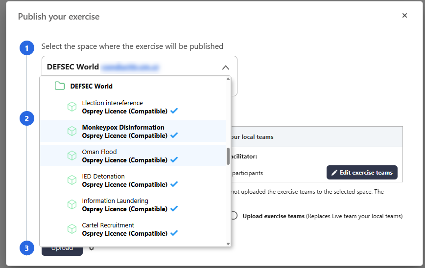Click the step 2 circle indicator
This screenshot has width=425, height=268.
(27, 118)
